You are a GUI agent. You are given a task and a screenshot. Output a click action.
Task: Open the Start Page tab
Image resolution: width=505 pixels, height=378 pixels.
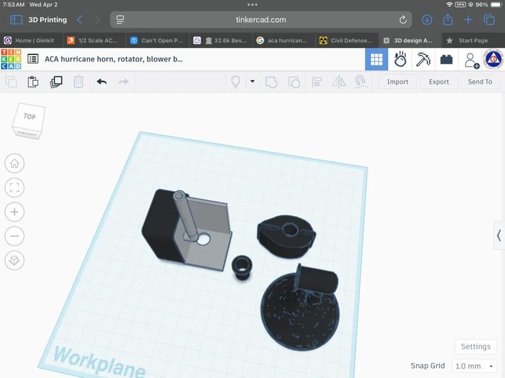tap(473, 40)
